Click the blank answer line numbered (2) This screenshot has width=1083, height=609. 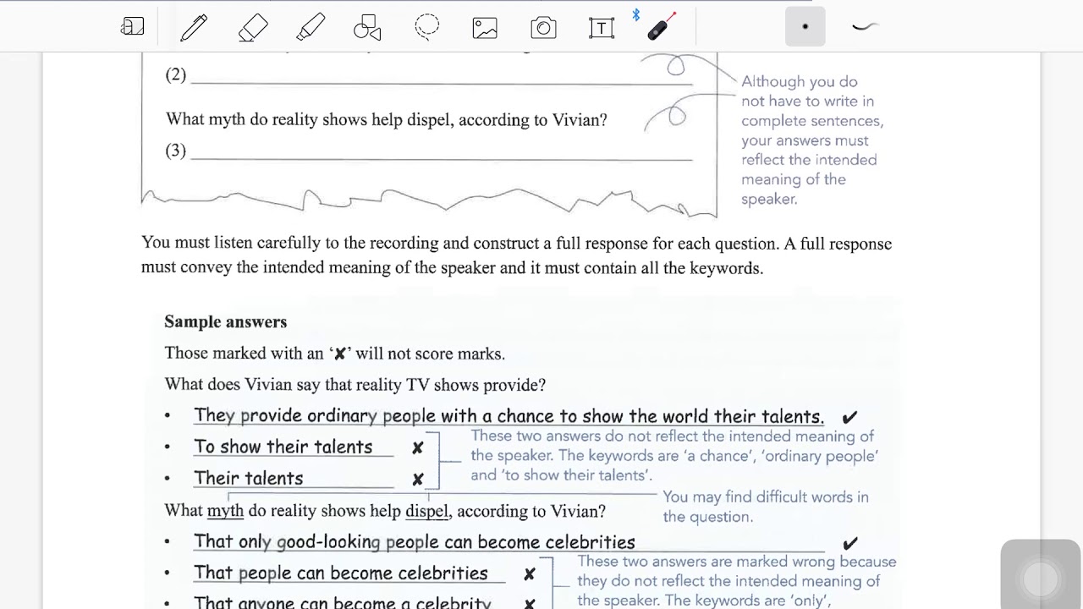[440, 76]
